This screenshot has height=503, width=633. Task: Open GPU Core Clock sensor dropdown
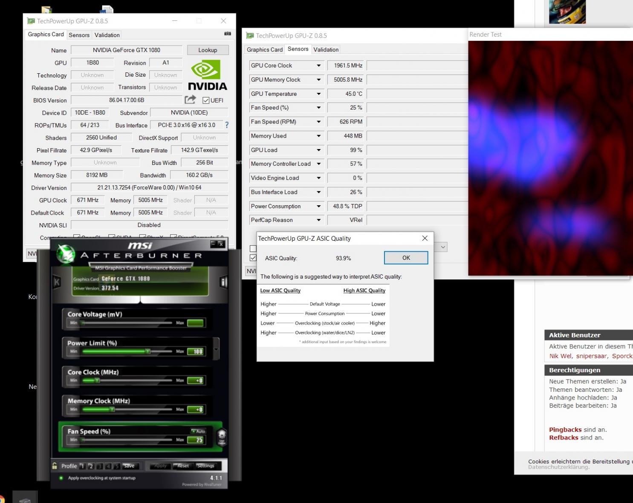click(318, 66)
